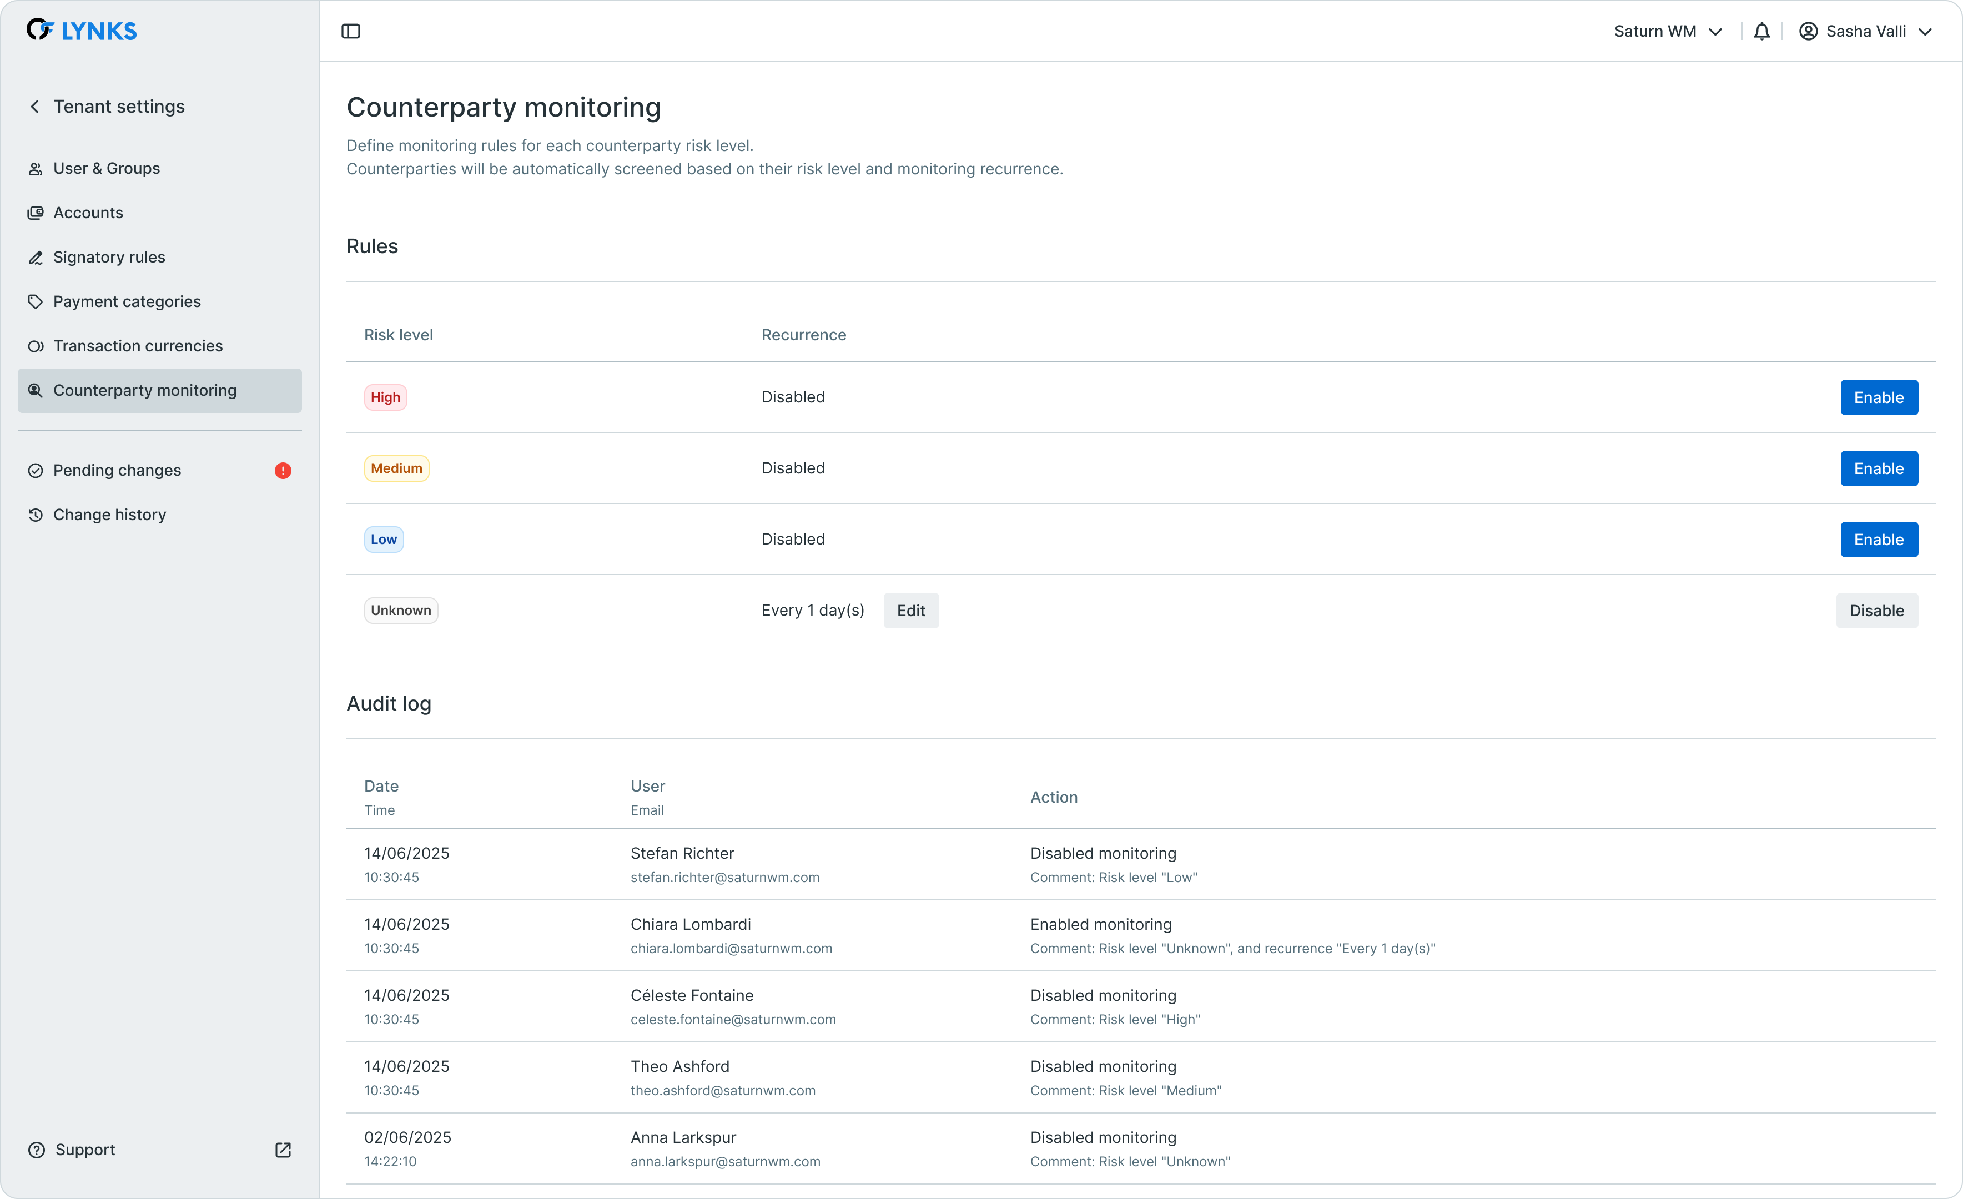Image resolution: width=1963 pixels, height=1199 pixels.
Task: Edit the Unknown risk recurrence
Action: click(910, 611)
